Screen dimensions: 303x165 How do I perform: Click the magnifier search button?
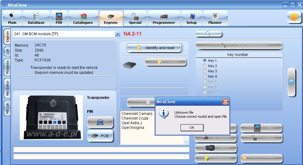[208, 34]
